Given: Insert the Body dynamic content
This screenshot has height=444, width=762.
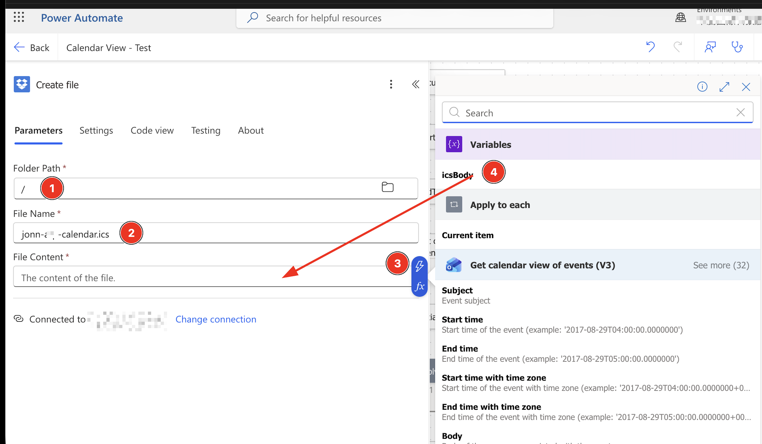Looking at the screenshot, I should pyautogui.click(x=452, y=436).
